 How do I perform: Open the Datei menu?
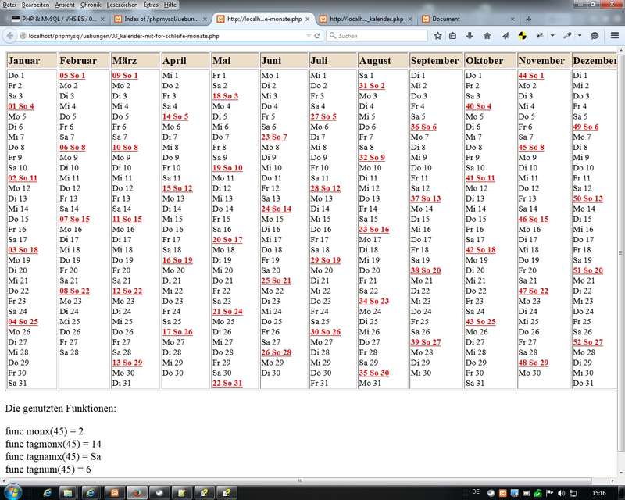9,5
